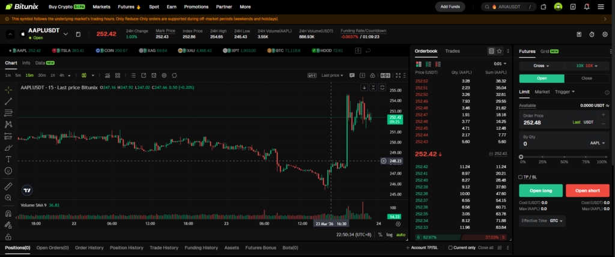The image size is (615, 257).
Task: Select the Open position toggle
Action: pyautogui.click(x=542, y=78)
